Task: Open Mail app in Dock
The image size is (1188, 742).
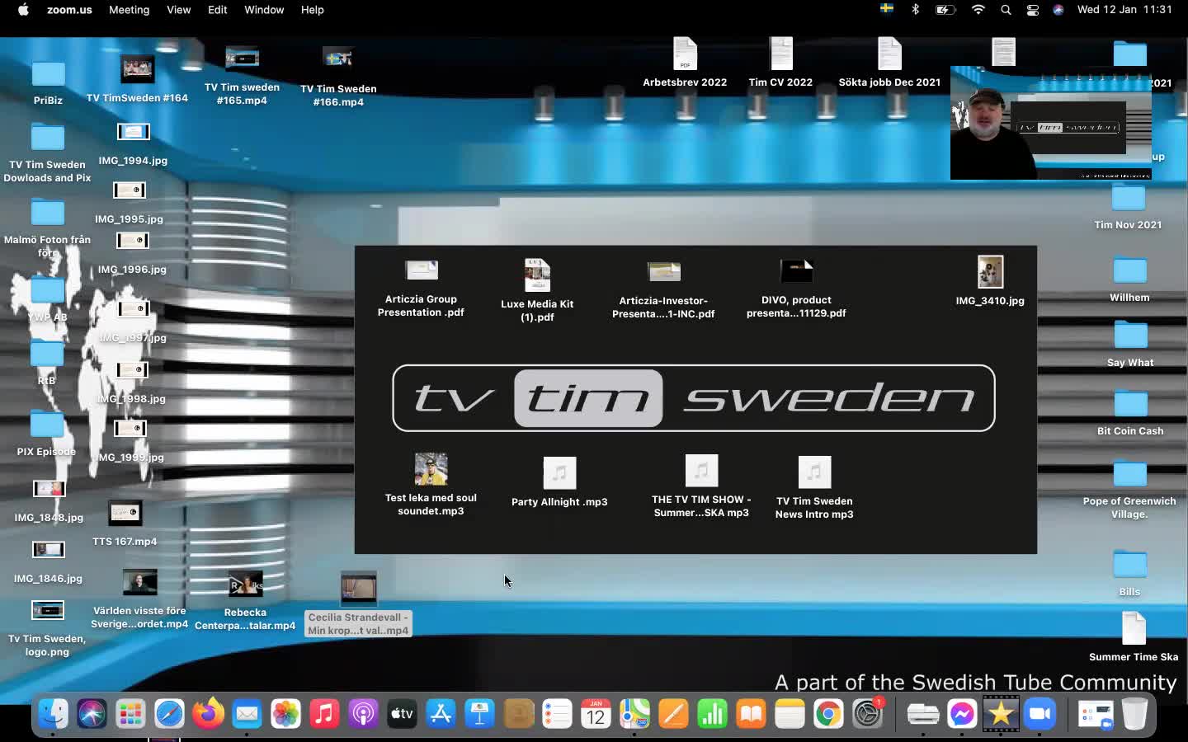Action: coord(247,714)
